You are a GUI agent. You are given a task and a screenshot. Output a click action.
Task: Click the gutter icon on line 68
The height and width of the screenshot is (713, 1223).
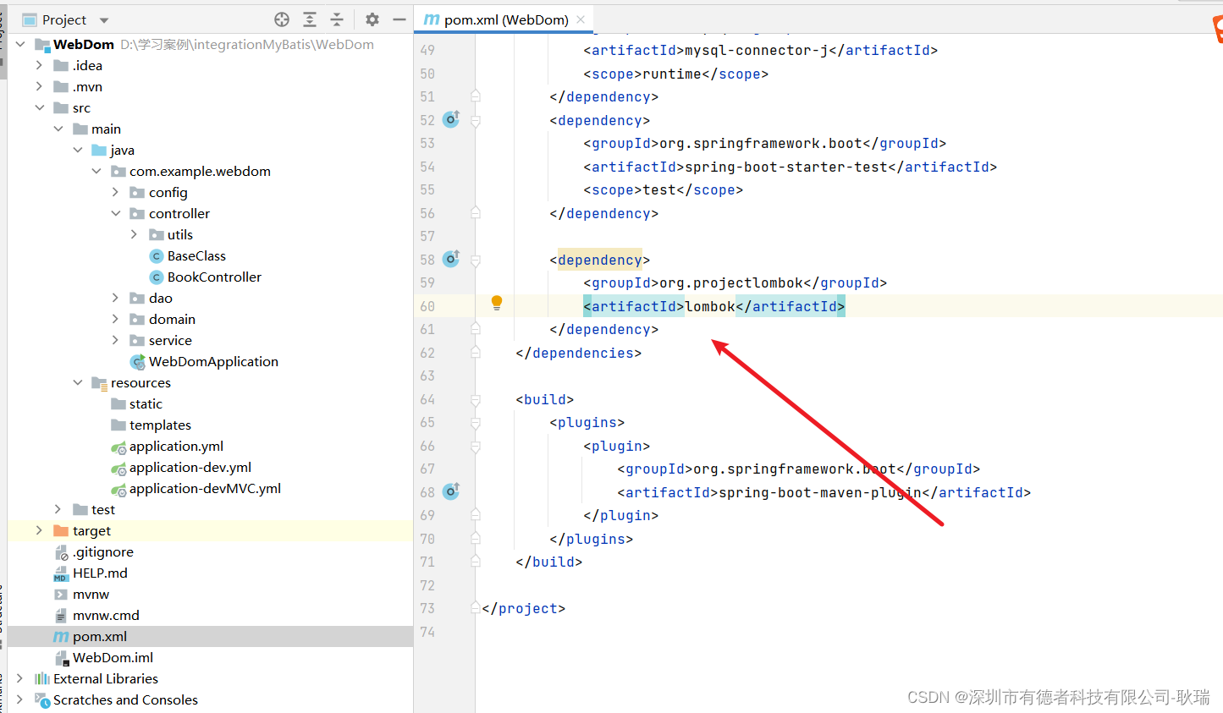pyautogui.click(x=452, y=491)
